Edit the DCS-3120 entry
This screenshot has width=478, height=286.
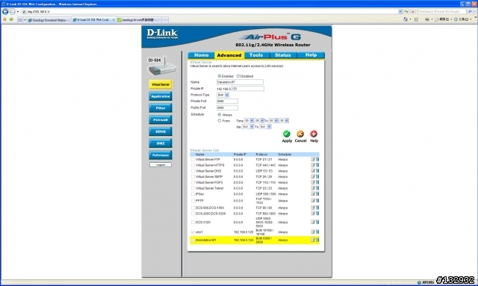point(312,222)
